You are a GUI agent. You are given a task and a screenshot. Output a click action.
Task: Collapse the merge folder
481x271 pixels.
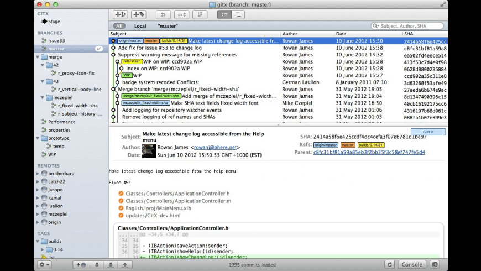click(38, 57)
